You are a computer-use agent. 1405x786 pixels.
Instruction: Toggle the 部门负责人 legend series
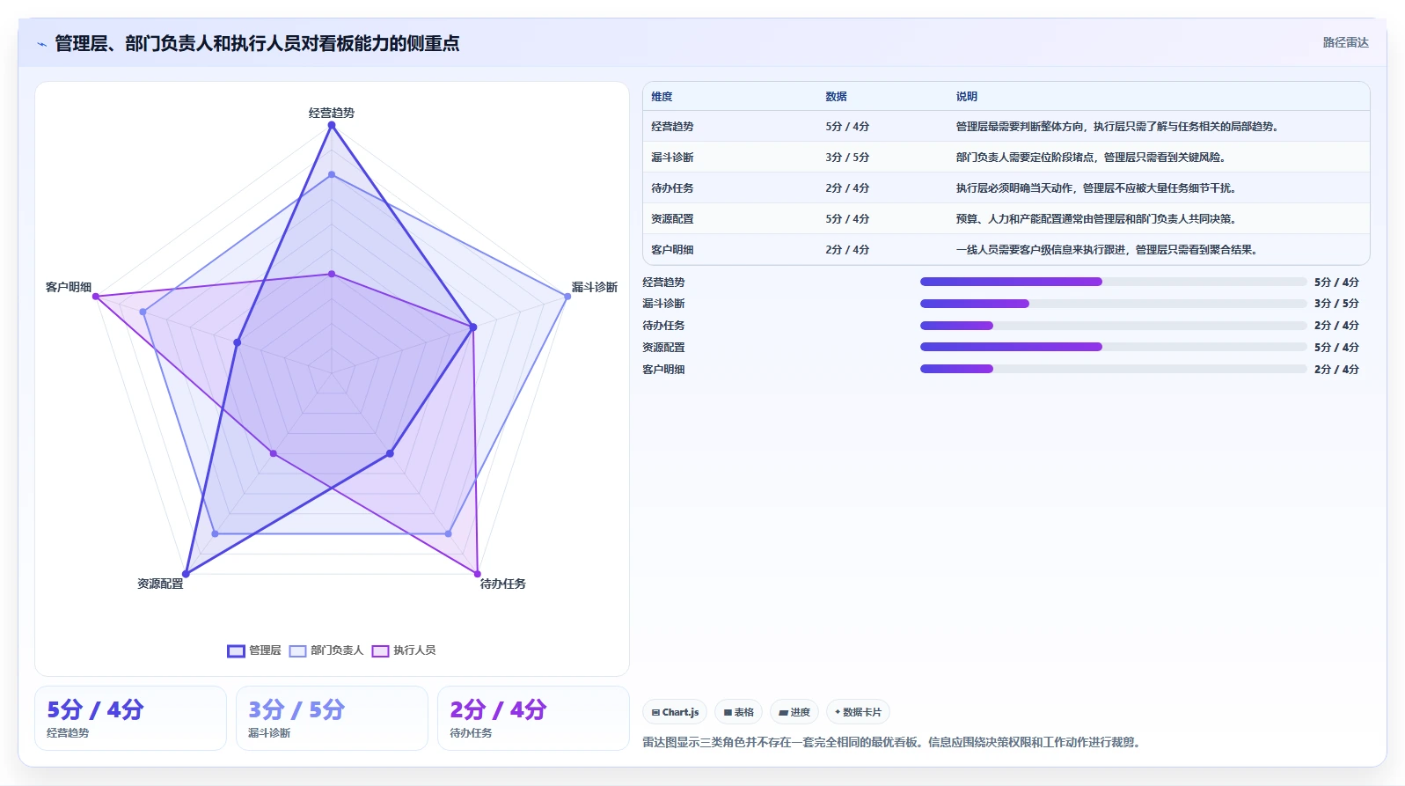point(326,650)
